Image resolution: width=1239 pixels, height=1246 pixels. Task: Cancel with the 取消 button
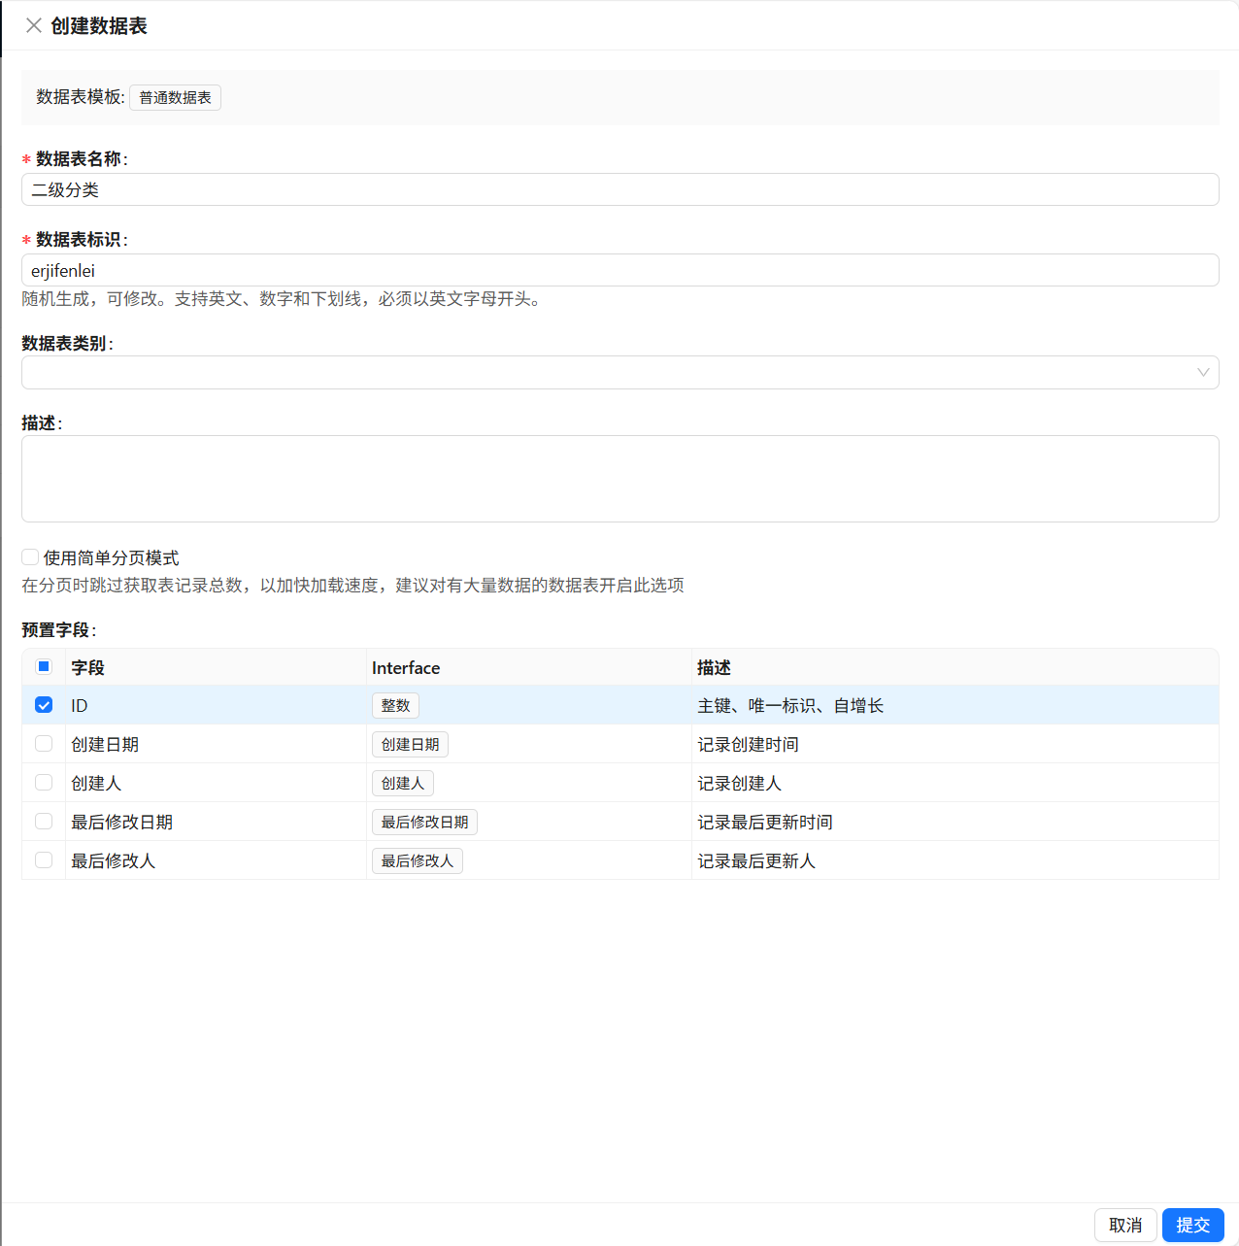click(x=1125, y=1225)
